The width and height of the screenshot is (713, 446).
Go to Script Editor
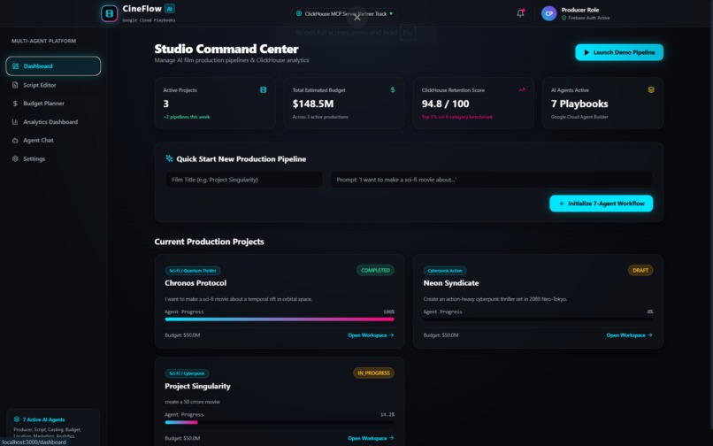coord(53,85)
